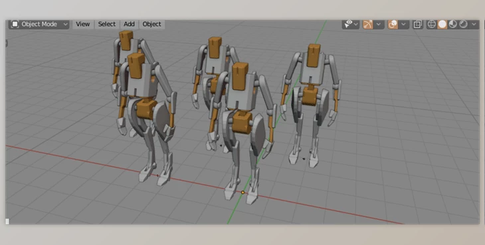Switch to material preview shading
Screen dimensions: 485x245
coord(453,24)
